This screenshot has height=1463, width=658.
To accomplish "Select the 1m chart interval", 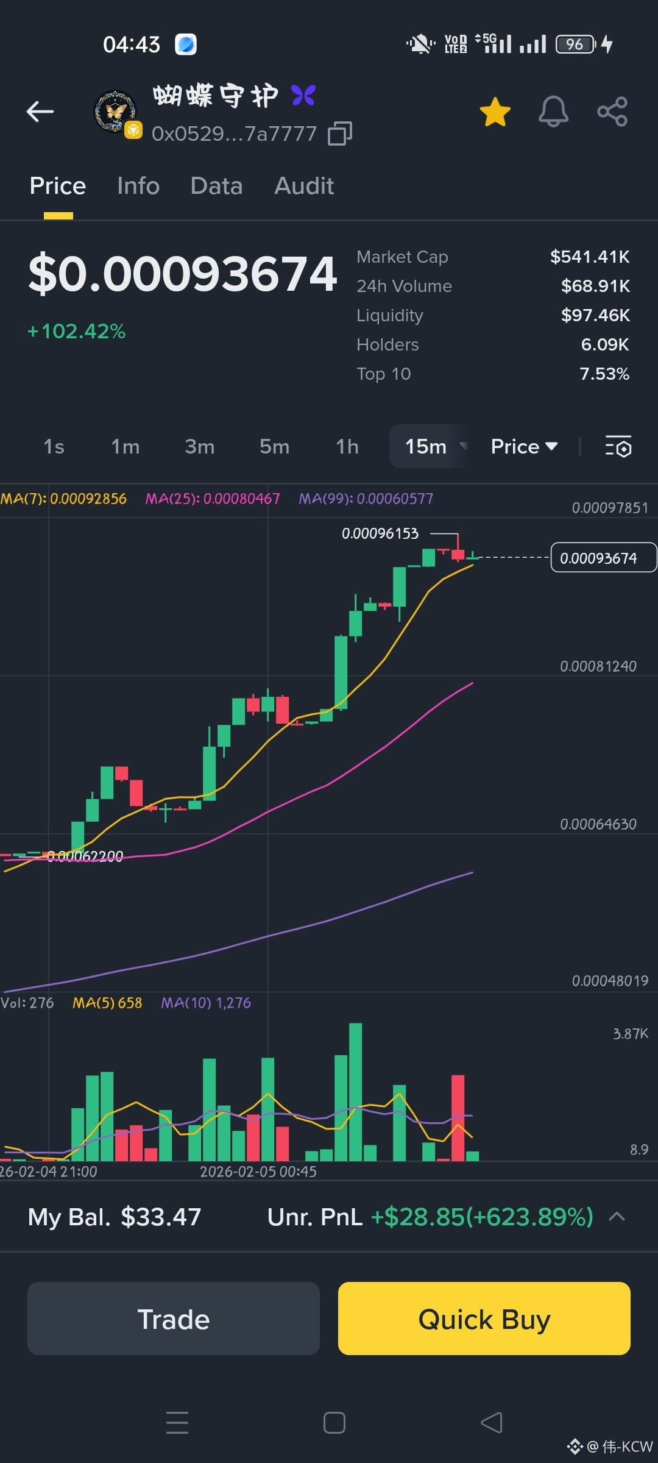I will [125, 447].
